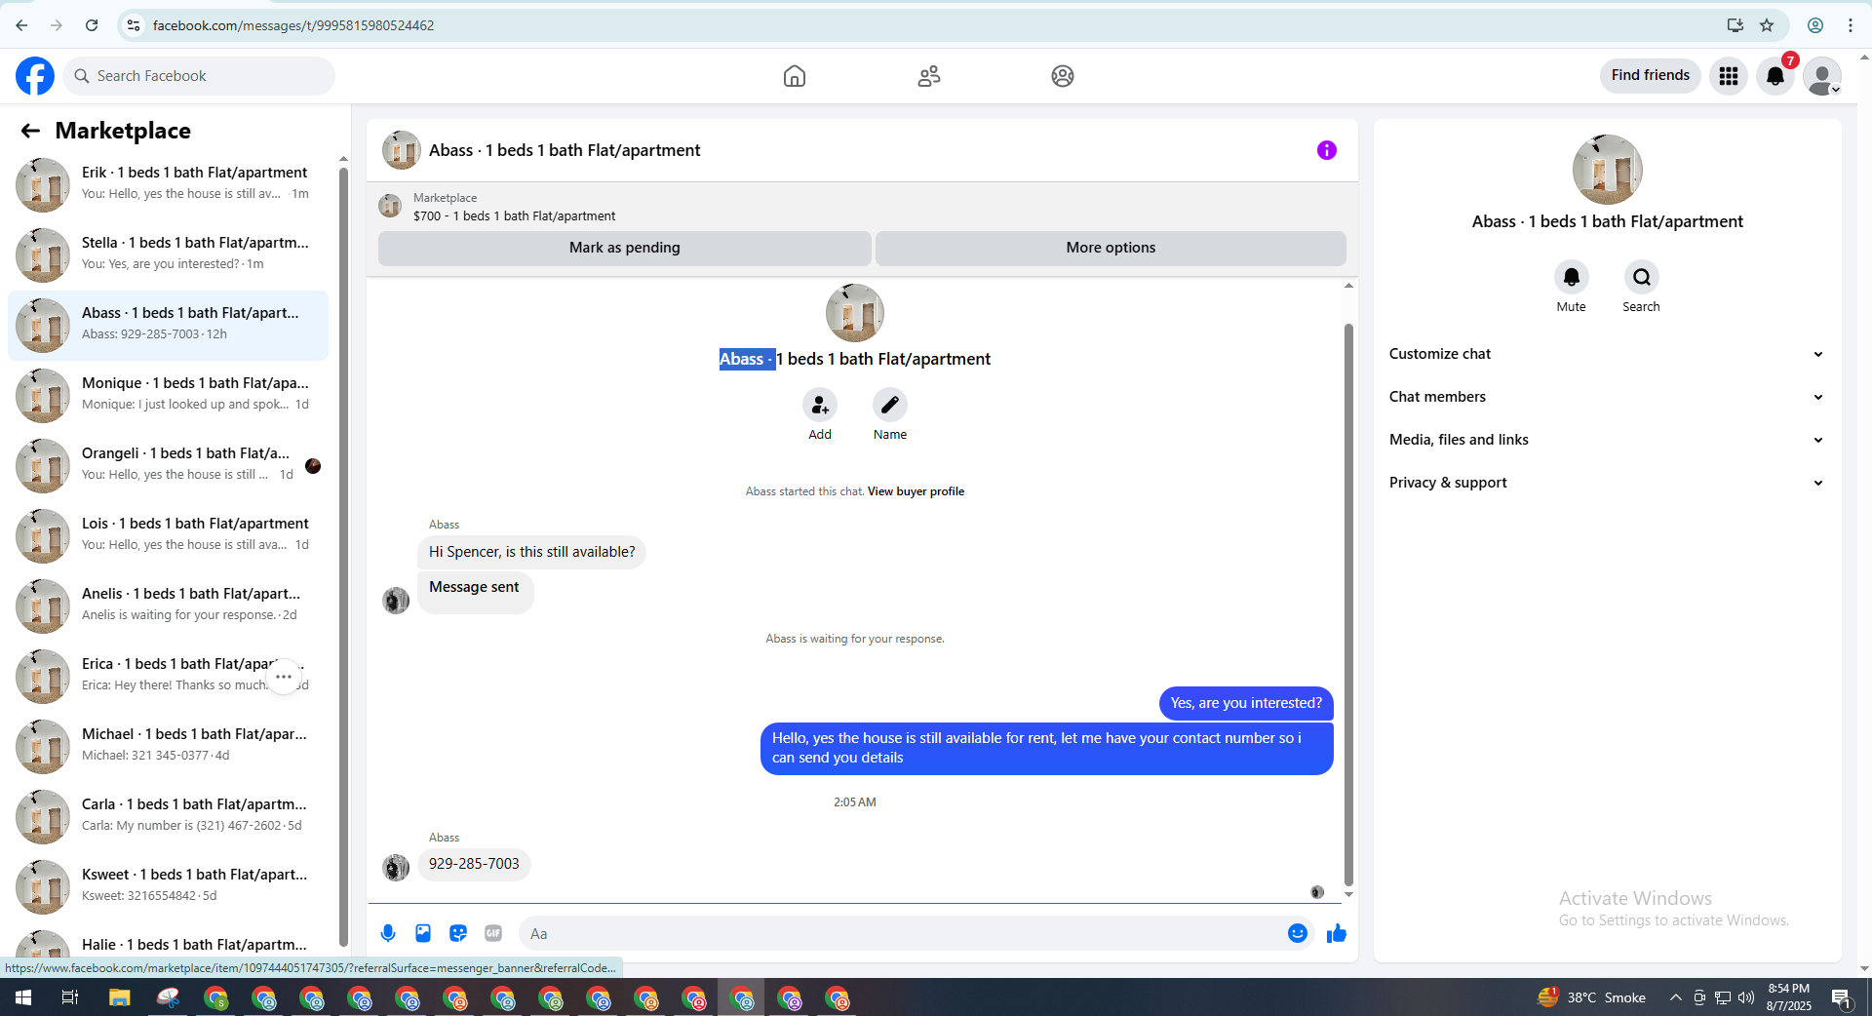Open Orangeli conversation in list

tap(169, 465)
